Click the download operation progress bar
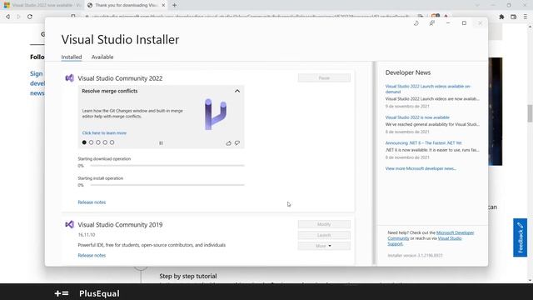 click(167, 166)
